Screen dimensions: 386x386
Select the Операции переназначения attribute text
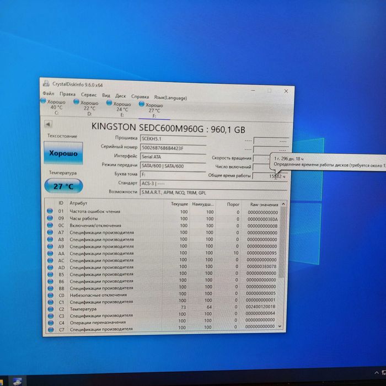[x=98, y=323]
